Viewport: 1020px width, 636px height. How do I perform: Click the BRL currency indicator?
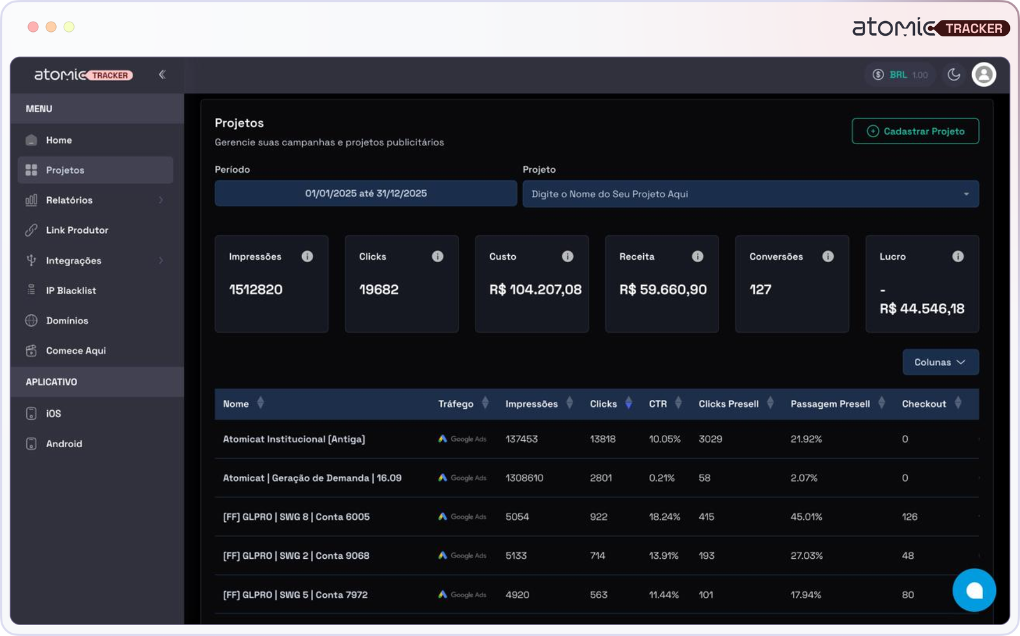click(900, 75)
